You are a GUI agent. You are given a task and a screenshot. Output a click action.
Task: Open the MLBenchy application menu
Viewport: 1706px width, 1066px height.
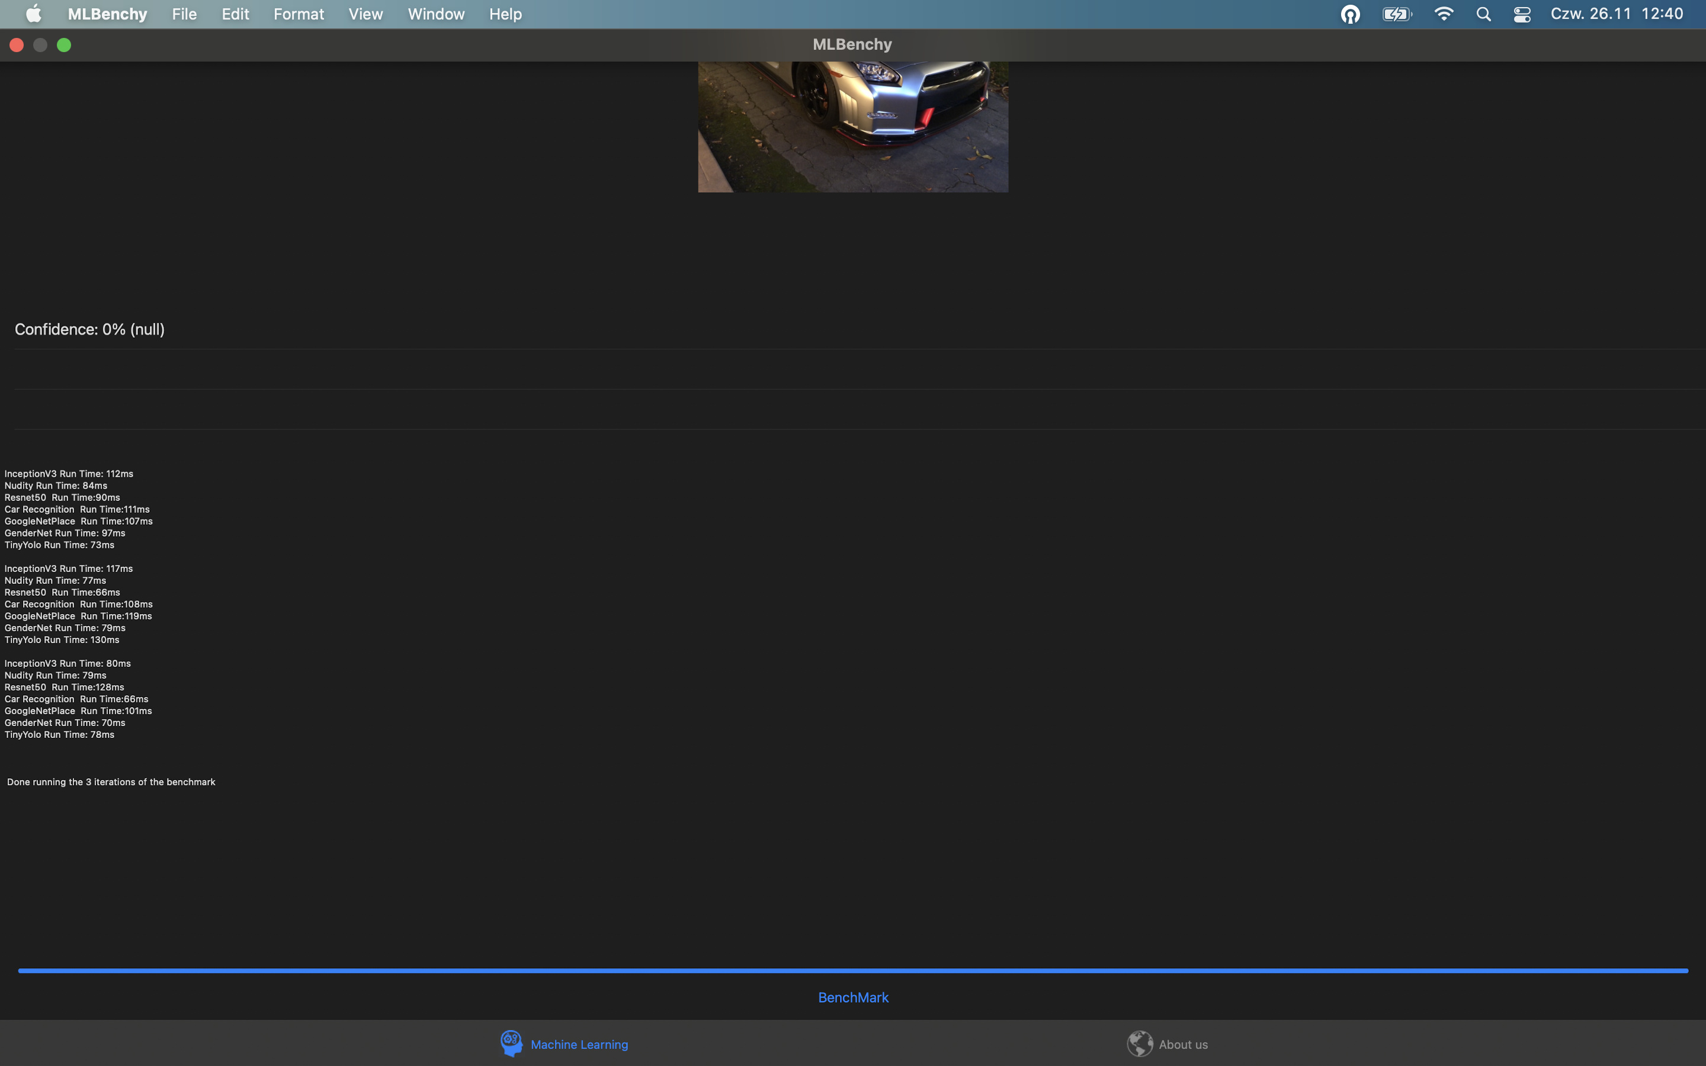pyautogui.click(x=107, y=14)
